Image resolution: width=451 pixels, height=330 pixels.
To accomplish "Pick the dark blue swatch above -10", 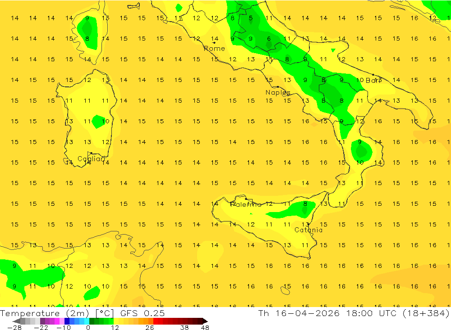I will [67, 321].
